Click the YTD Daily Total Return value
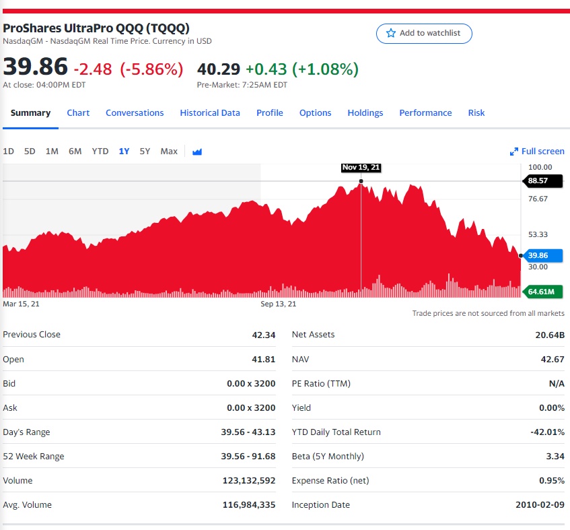The image size is (570, 530). 548,432
